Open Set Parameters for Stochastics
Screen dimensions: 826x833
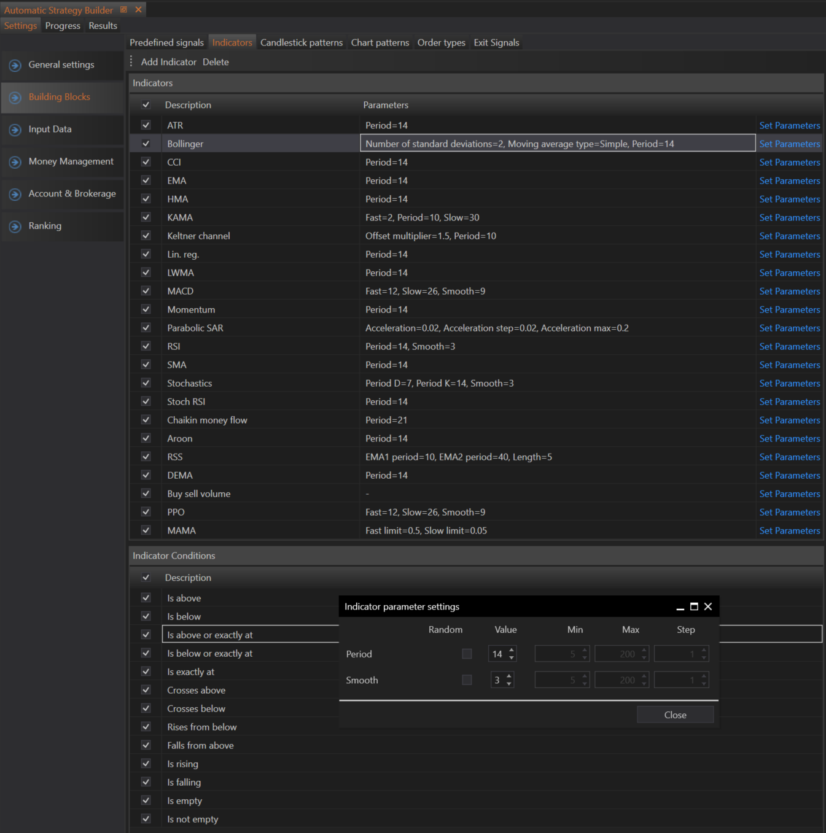[x=789, y=383]
